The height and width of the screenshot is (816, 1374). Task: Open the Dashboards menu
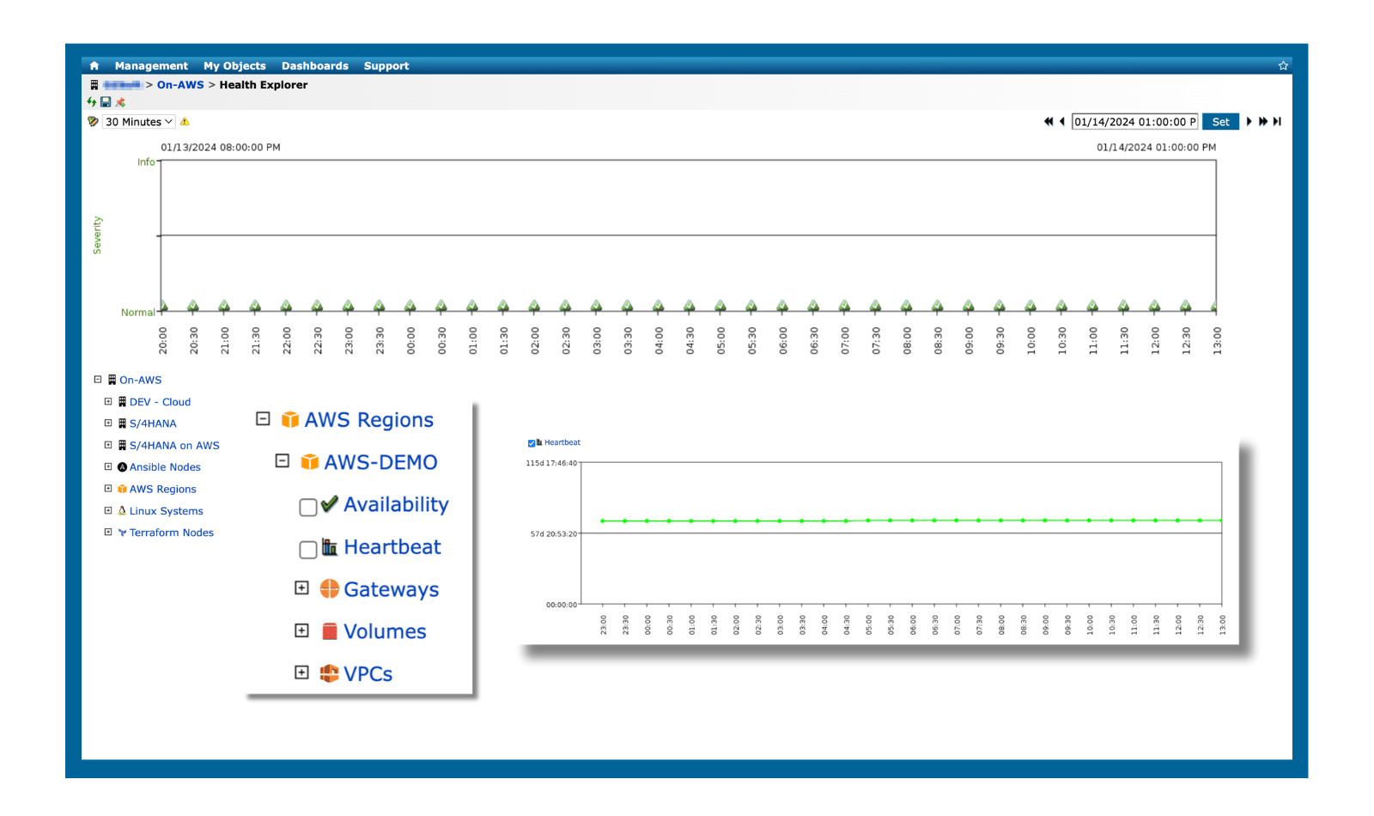tap(314, 66)
